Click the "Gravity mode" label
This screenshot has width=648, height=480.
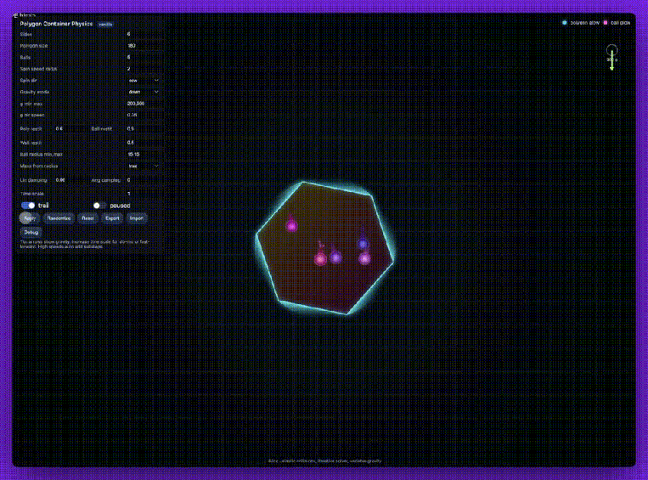pos(34,92)
